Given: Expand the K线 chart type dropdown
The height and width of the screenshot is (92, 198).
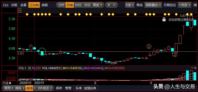Looking at the screenshot, I should coord(130,5).
